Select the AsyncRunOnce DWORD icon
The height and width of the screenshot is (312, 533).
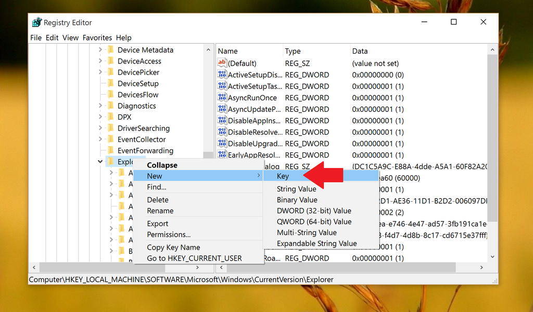[222, 97]
